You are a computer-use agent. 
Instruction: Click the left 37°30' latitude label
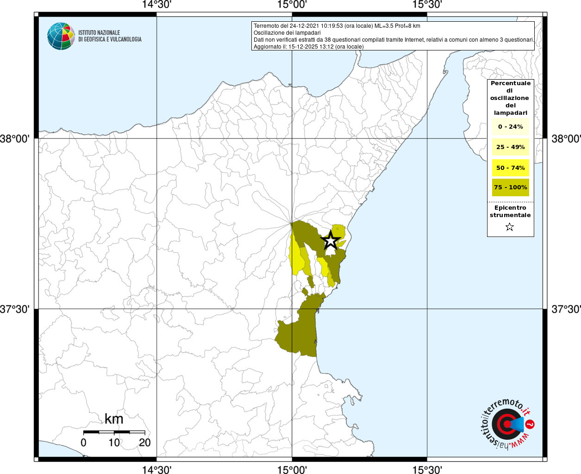(x=15, y=309)
